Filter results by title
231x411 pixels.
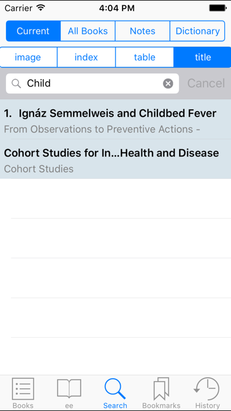click(202, 57)
